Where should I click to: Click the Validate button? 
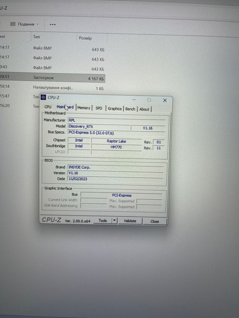click(x=130, y=221)
